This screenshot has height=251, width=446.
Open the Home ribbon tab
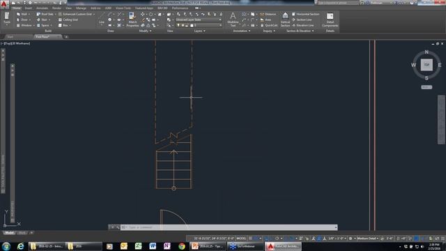[17, 8]
